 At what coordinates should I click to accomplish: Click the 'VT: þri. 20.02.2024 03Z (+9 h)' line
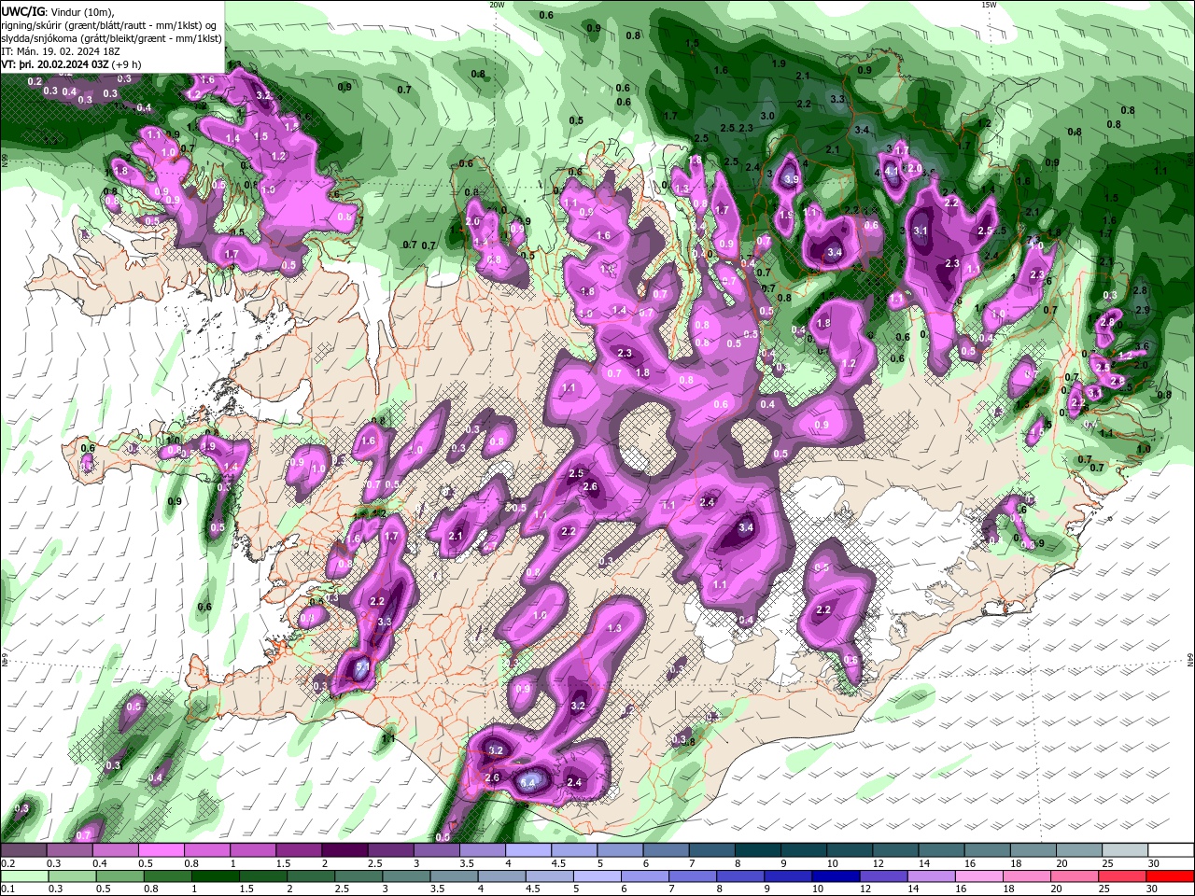pos(72,64)
